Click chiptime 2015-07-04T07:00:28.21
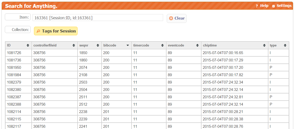Image resolution: width=294 pixels, height=129 pixels. click(x=223, y=112)
